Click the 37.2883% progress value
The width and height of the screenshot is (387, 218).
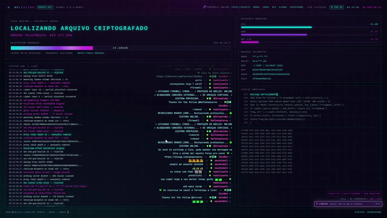pos(120,48)
